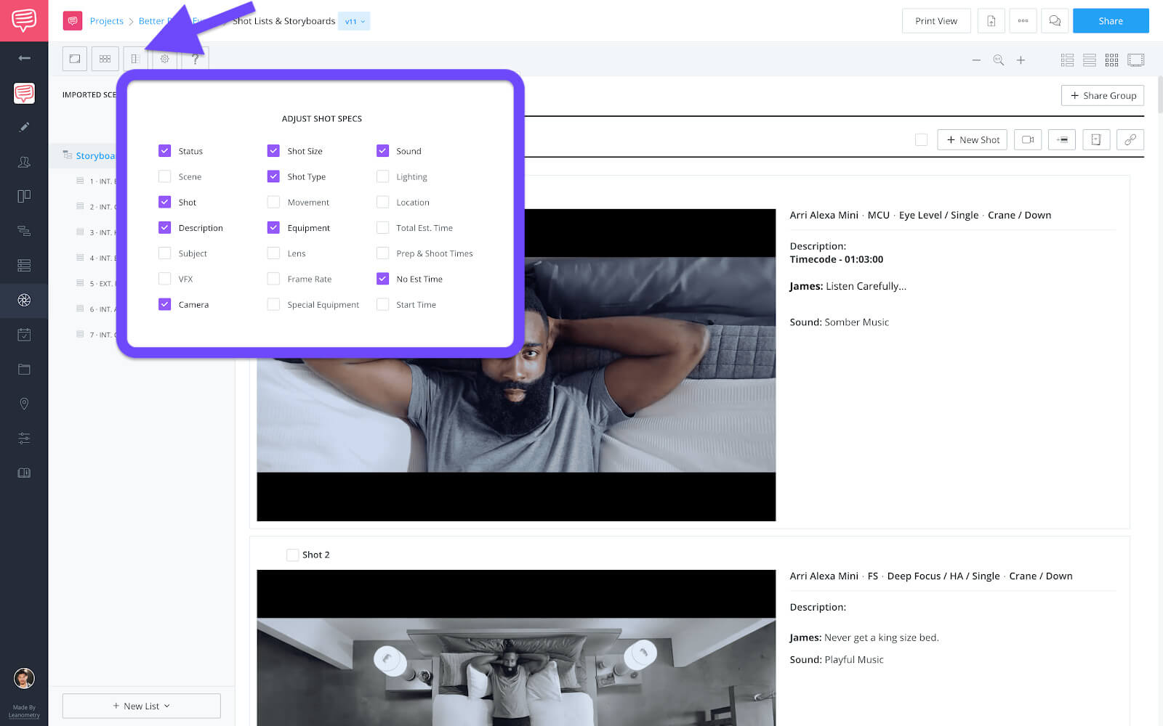
Task: Click the question mark help icon
Action: [195, 59]
